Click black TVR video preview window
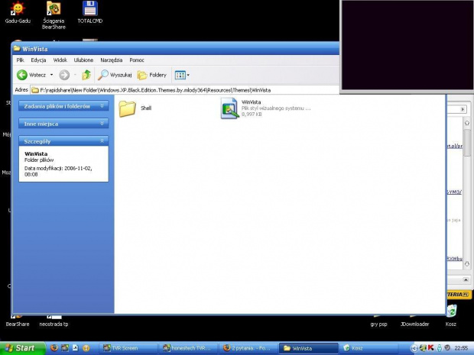 [x=407, y=45]
